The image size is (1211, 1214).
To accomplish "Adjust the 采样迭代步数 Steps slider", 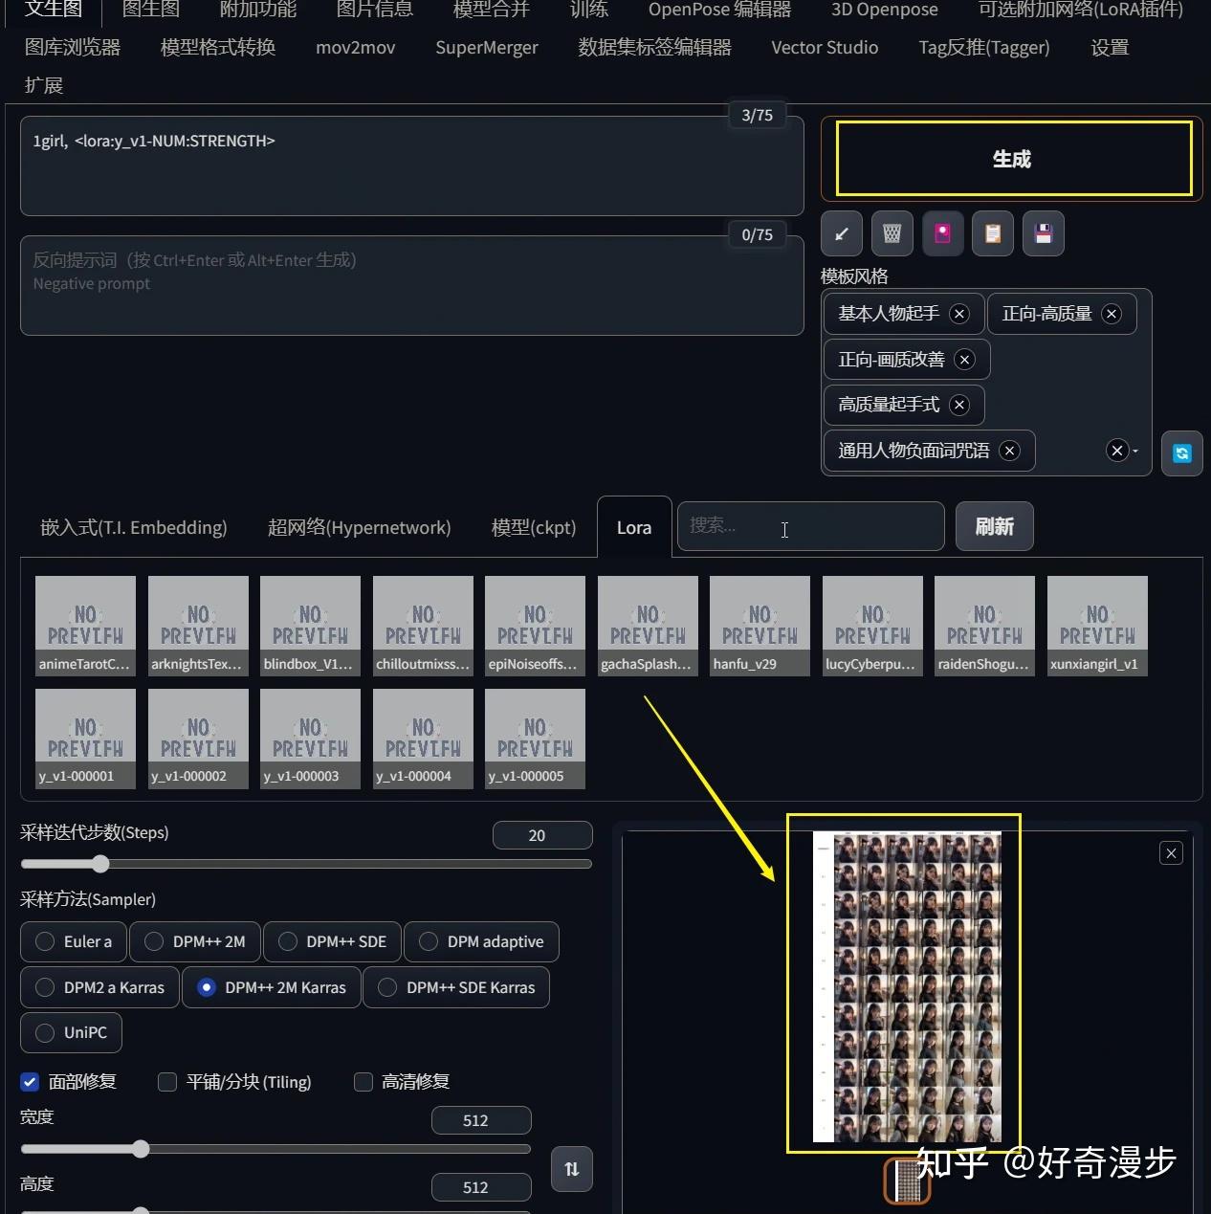I will (x=101, y=864).
